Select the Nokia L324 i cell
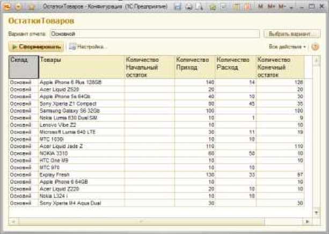 pos(82,196)
